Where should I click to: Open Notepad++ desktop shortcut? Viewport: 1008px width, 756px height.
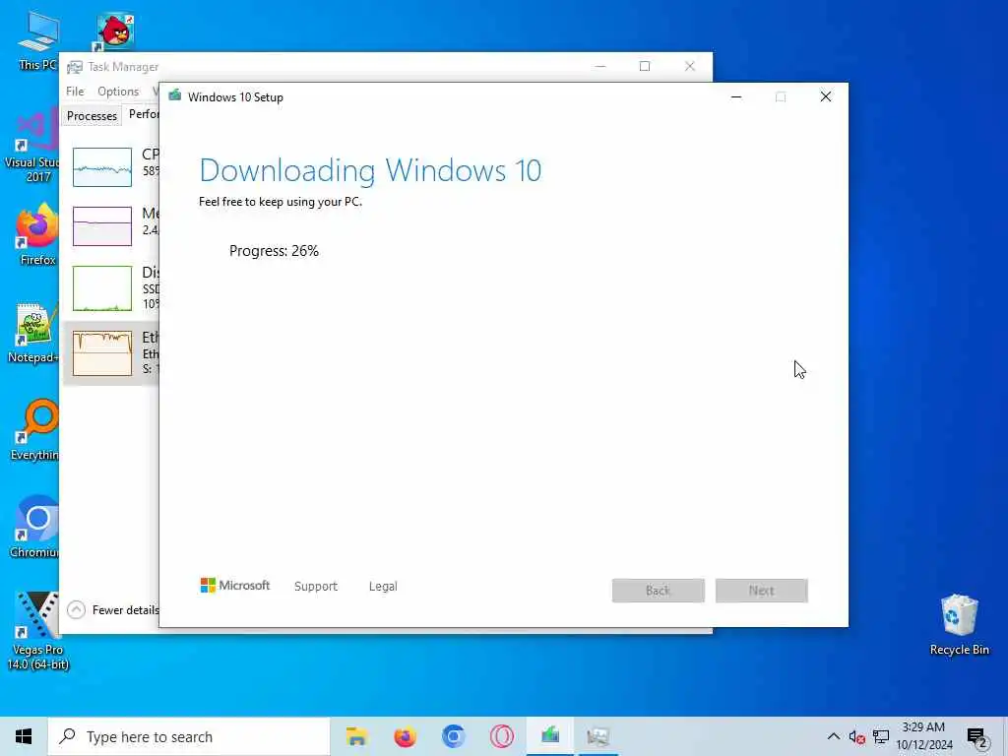32,333
